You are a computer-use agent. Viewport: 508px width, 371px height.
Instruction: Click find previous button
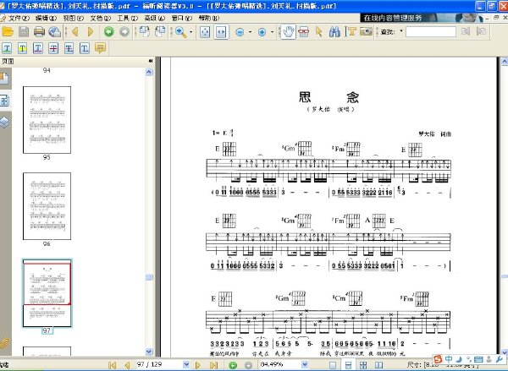[x=466, y=32]
